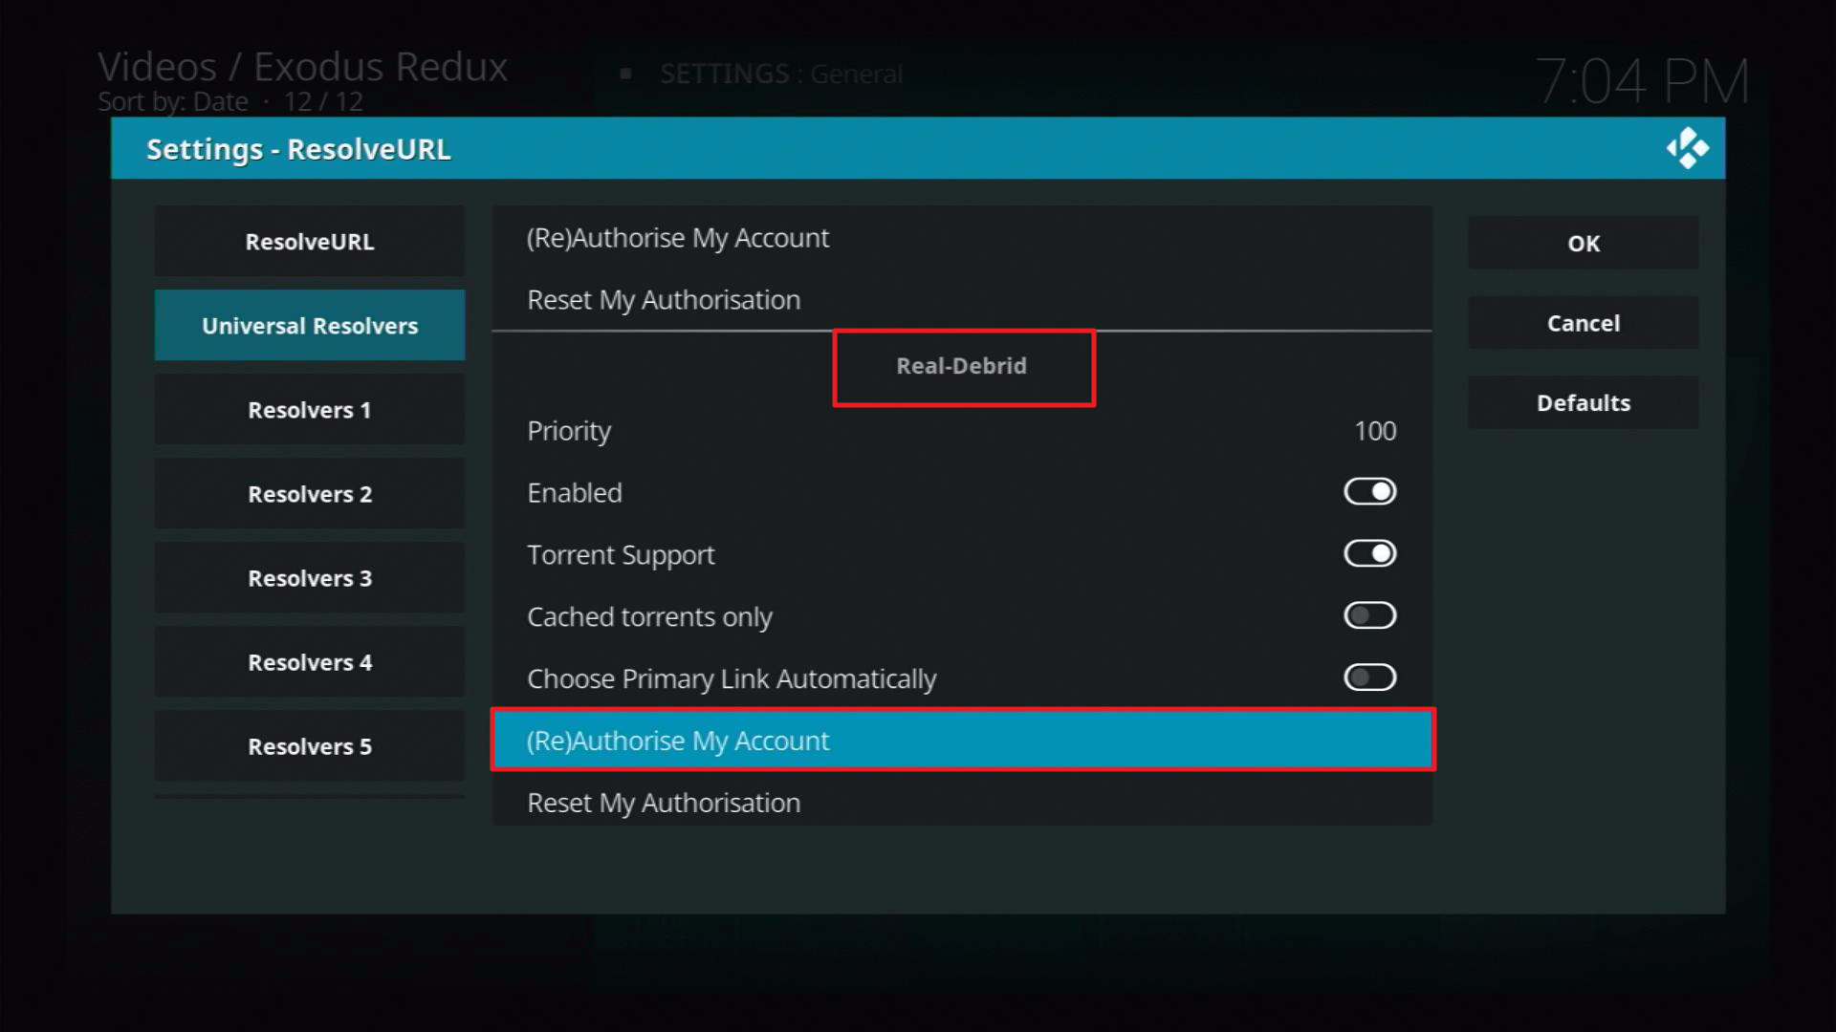This screenshot has width=1836, height=1032.
Task: Toggle the Enabled switch
Action: point(1369,492)
